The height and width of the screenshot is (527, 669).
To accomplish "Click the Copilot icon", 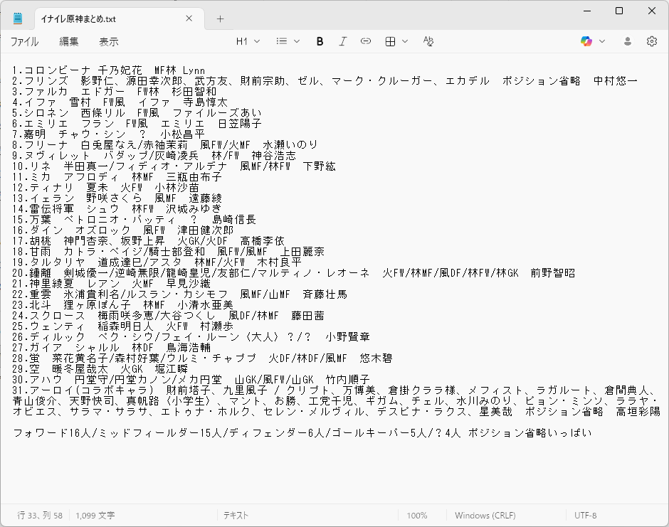I will [586, 41].
